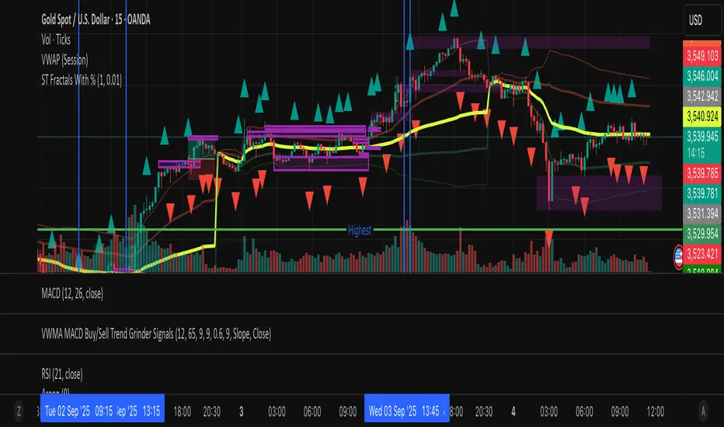Click the day 3 label on time axis

(x=241, y=411)
